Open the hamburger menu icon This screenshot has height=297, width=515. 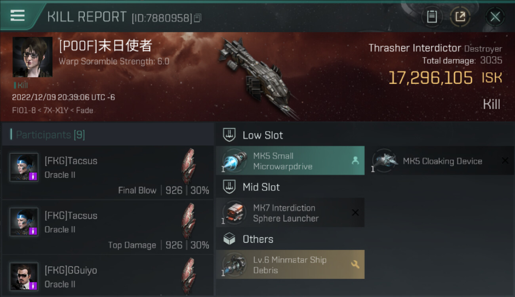tap(17, 16)
